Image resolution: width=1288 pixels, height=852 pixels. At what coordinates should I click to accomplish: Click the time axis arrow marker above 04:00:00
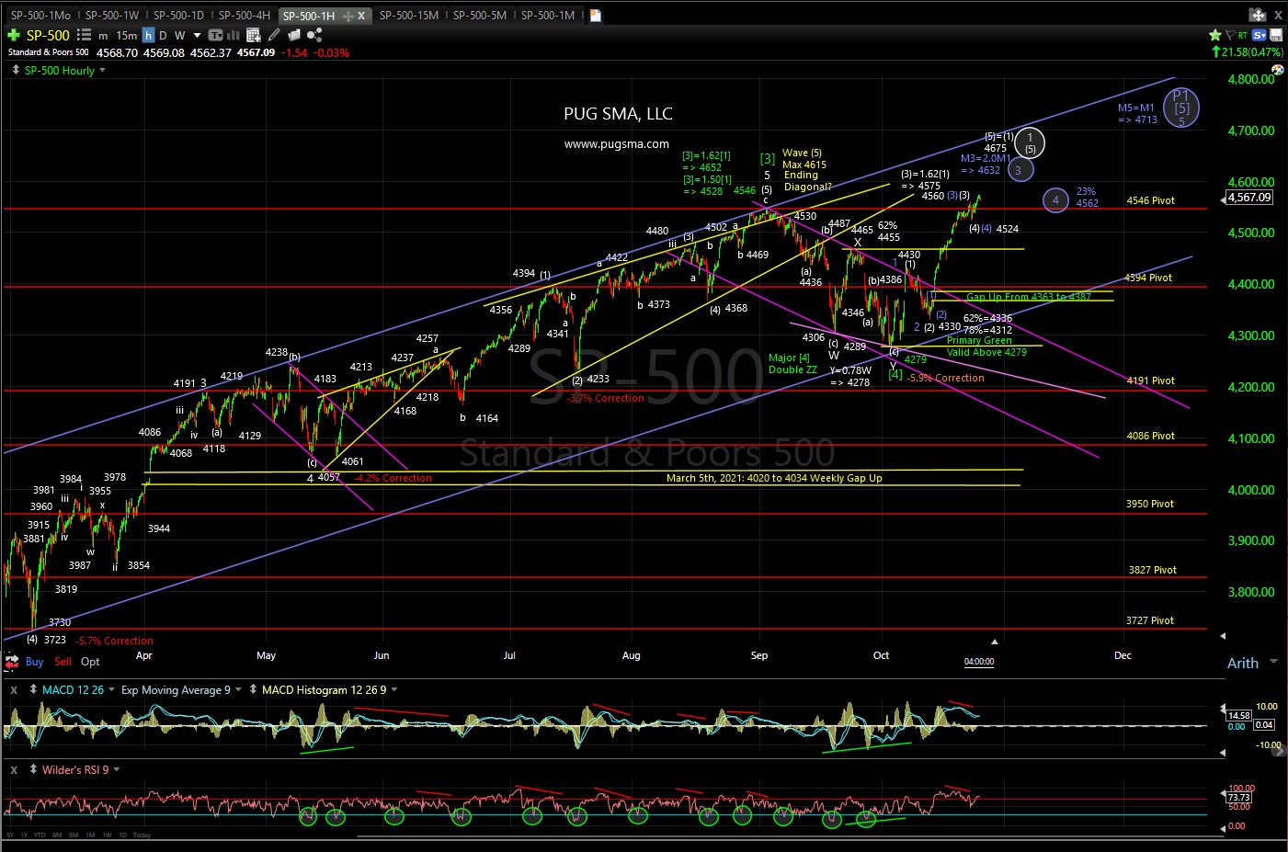995,641
